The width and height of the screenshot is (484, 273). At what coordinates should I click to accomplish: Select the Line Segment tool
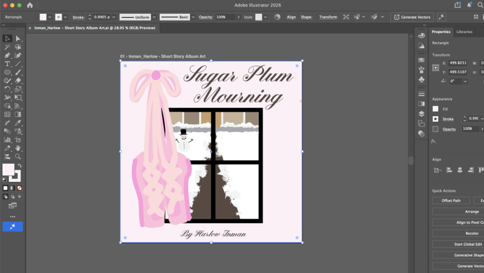tap(18, 64)
